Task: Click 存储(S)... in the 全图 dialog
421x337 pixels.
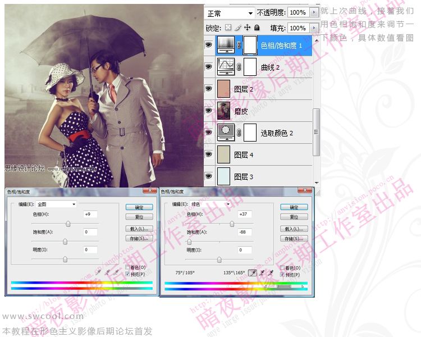Action: tap(139, 238)
